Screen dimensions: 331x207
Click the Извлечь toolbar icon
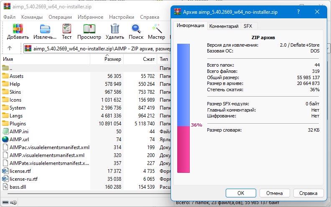[x=45, y=29]
